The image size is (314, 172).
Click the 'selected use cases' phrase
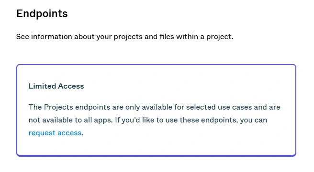click(208, 107)
